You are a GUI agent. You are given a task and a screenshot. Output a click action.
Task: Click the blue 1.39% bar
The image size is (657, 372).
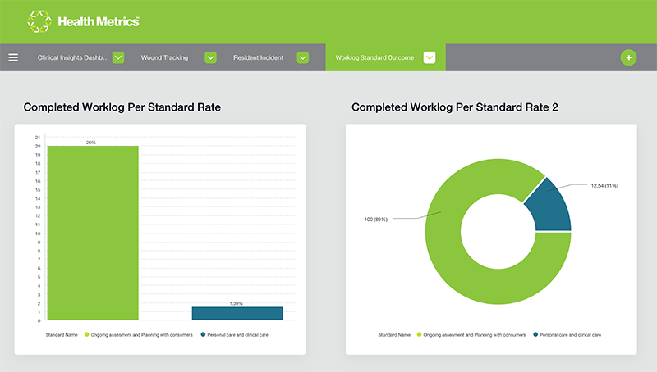[237, 313]
